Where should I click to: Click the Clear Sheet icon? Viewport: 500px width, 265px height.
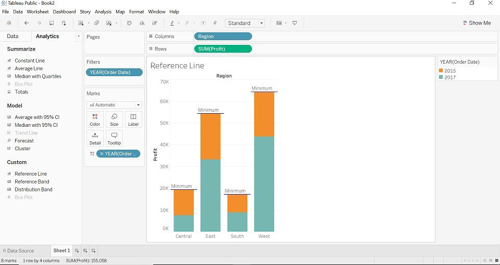[x=109, y=23]
